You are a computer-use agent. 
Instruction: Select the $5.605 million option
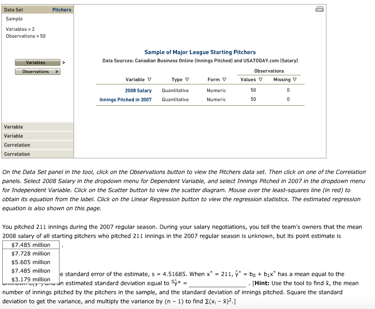tap(30, 262)
